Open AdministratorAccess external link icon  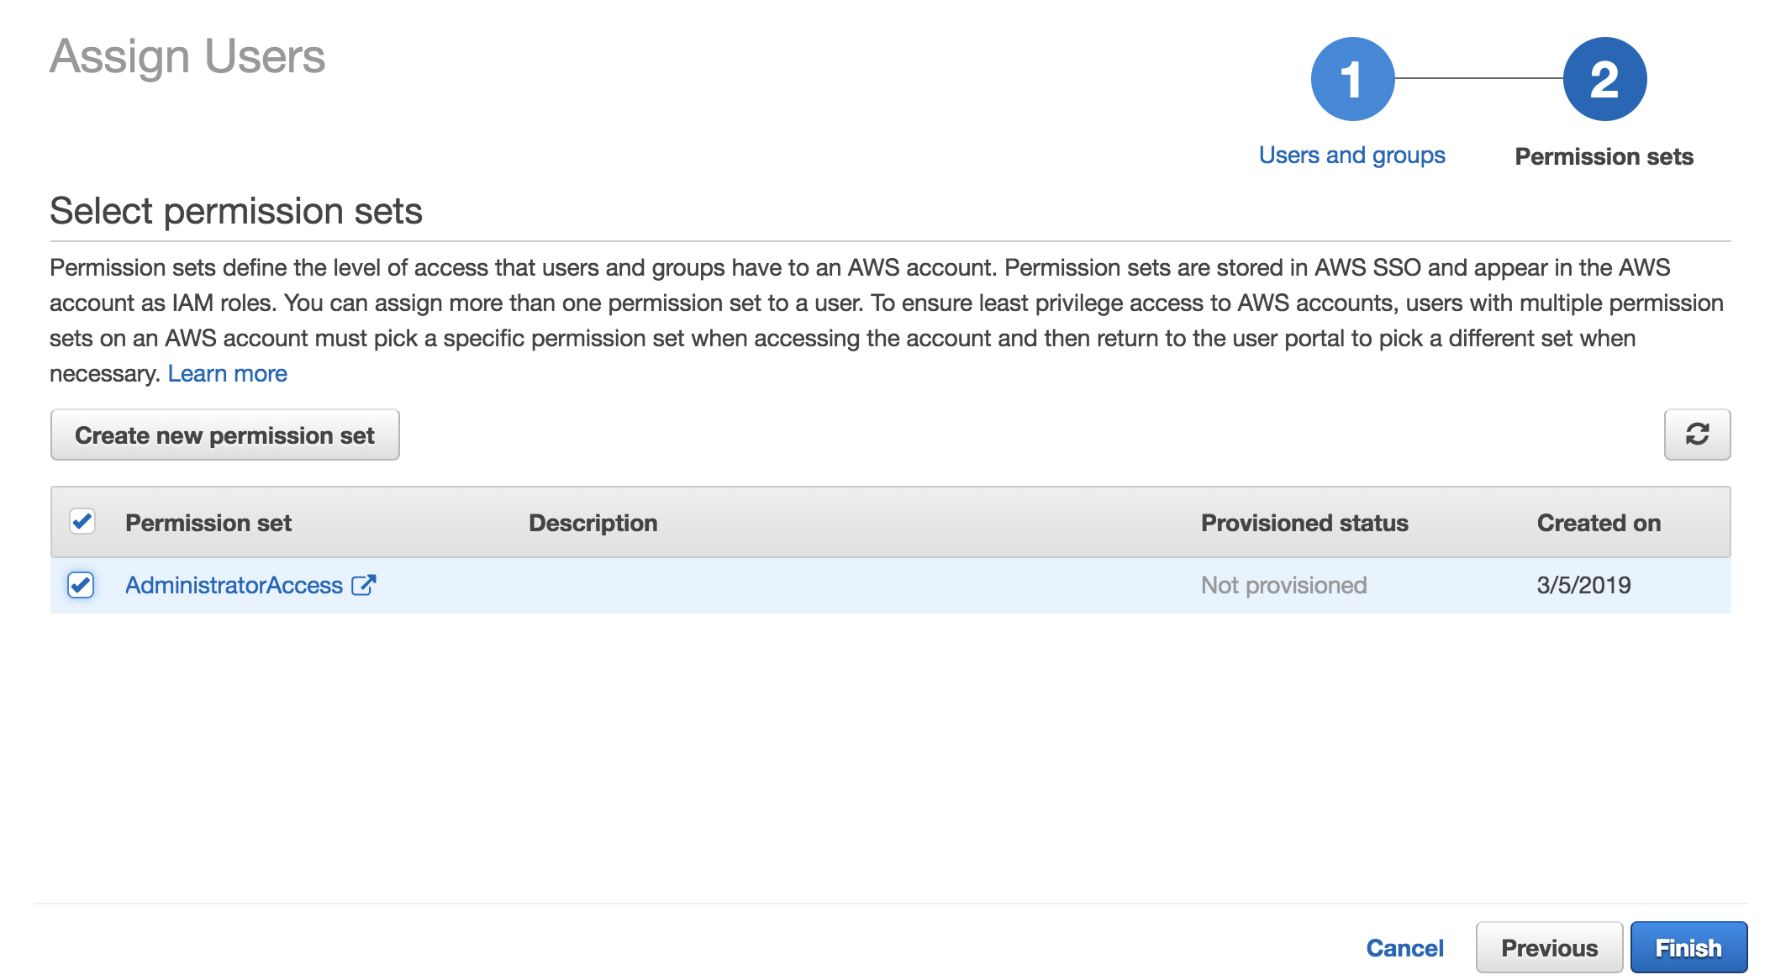[363, 585]
